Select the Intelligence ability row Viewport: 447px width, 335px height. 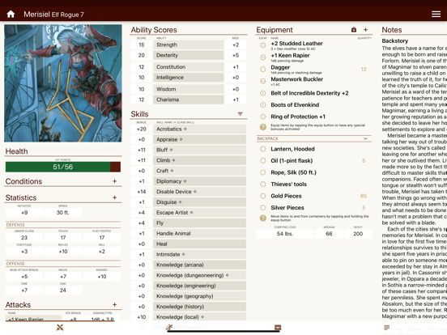click(x=189, y=78)
